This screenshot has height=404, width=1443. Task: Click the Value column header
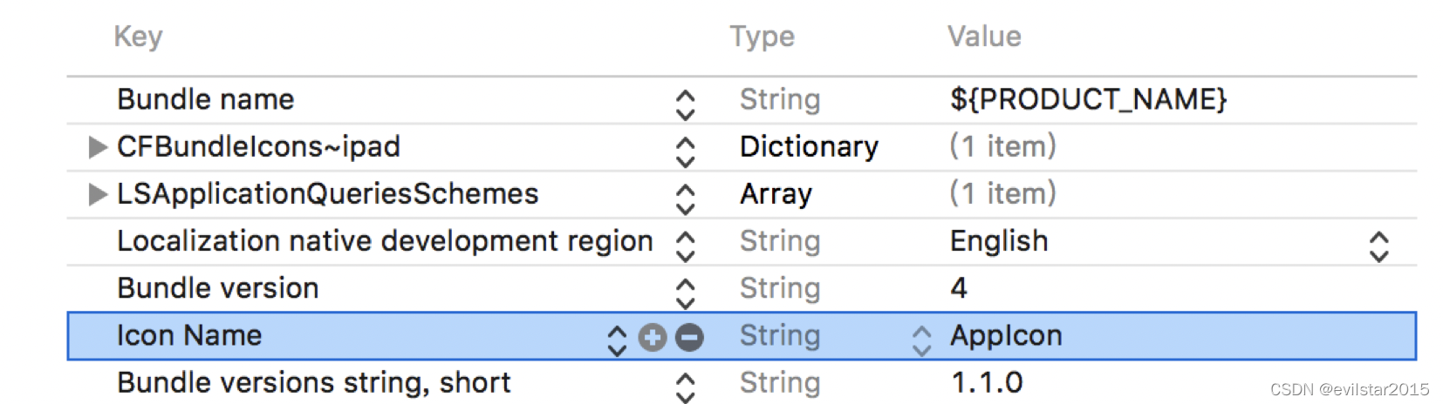coord(984,37)
